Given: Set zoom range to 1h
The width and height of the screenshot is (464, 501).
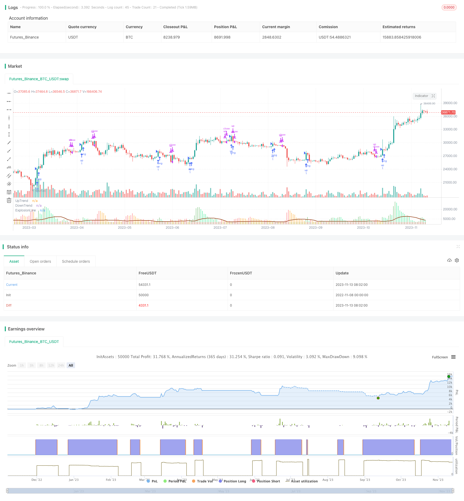Looking at the screenshot, I should pos(22,366).
